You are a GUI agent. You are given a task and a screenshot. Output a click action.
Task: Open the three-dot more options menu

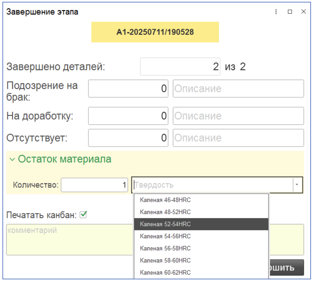[x=276, y=12]
